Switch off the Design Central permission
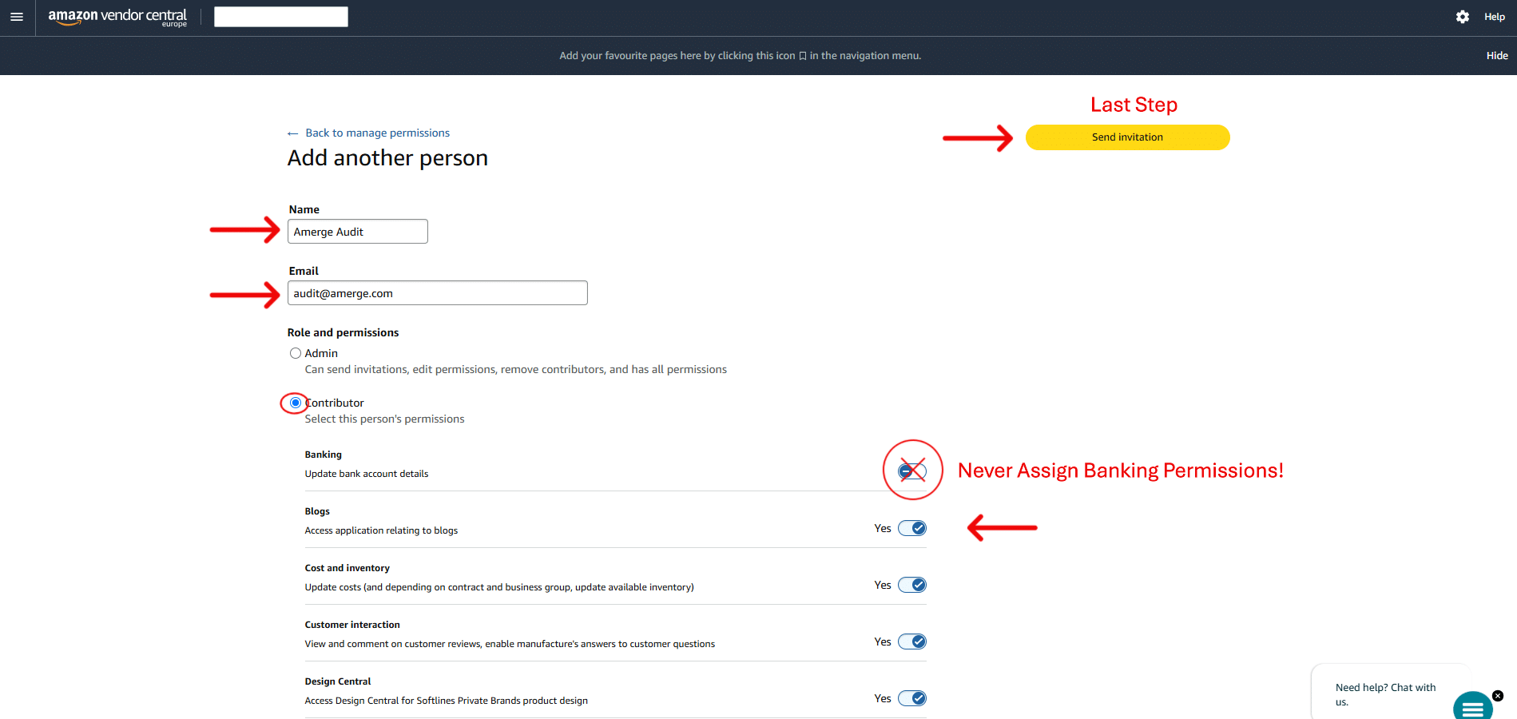The height and width of the screenshot is (719, 1517). [911, 698]
